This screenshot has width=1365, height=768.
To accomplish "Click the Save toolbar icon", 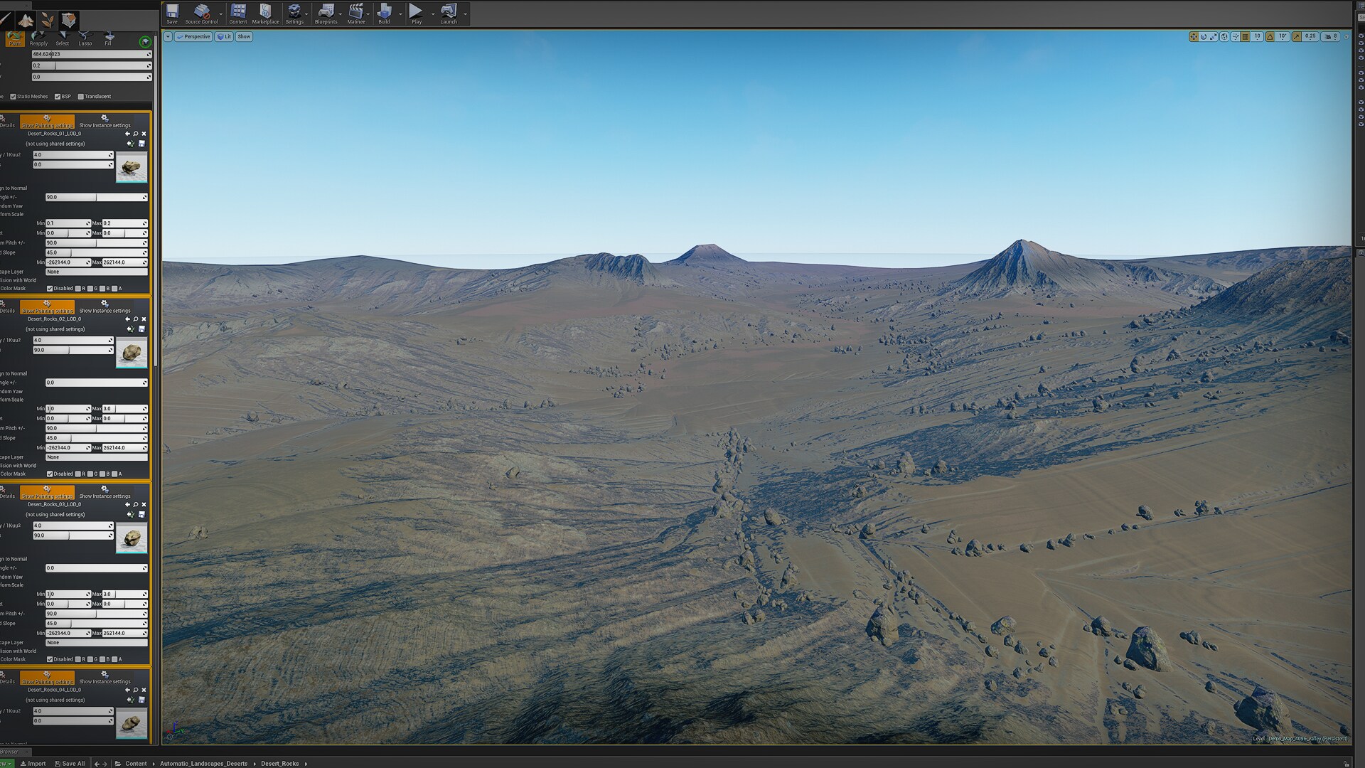I will click(172, 13).
